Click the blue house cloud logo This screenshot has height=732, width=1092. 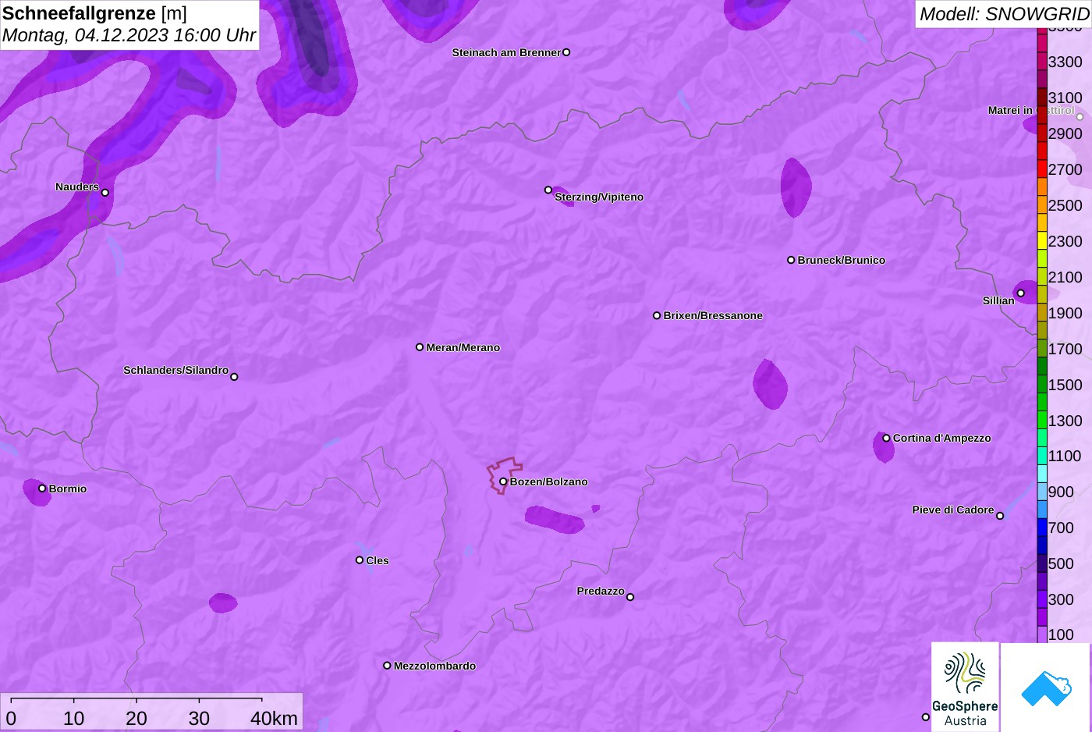point(1045,688)
